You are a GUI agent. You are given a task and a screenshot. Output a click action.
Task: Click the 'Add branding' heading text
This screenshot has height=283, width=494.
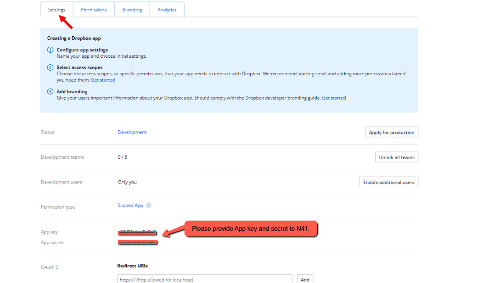72,92
